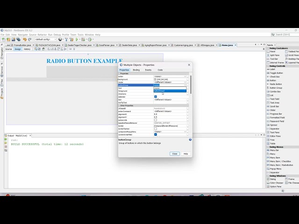Collapse Swing Menus palette section
Screen dimensions: 299x224
click(x=268, y=147)
